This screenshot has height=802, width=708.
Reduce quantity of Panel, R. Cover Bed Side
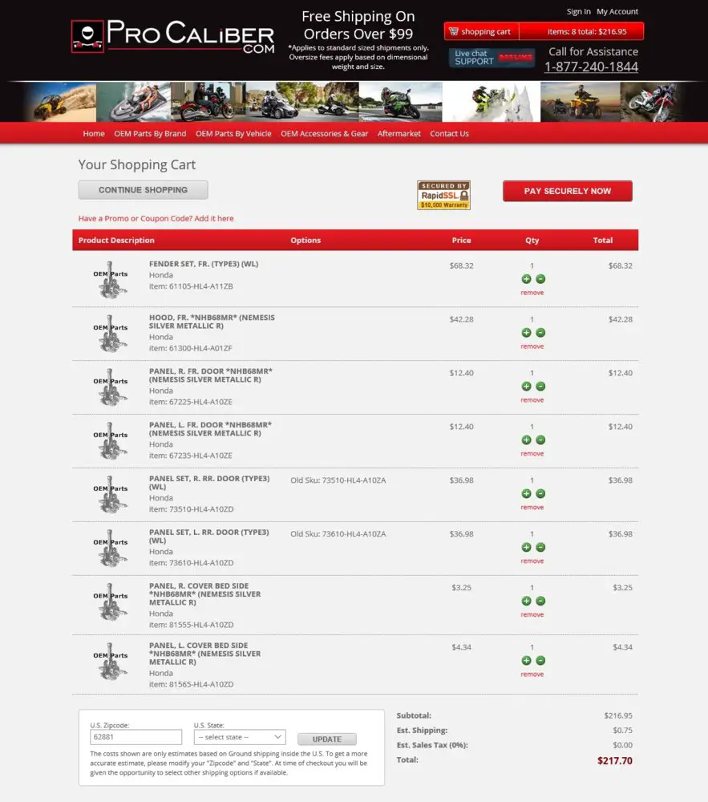coord(540,601)
